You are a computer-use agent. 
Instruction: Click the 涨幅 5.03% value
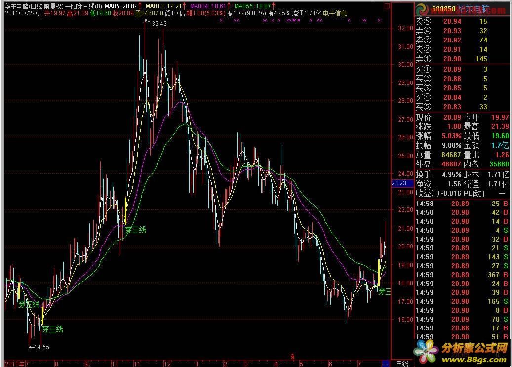point(452,136)
